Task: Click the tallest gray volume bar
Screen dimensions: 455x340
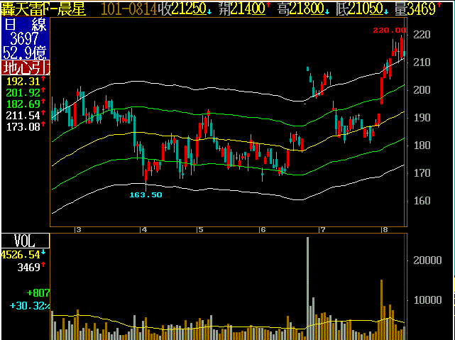Action: pyautogui.click(x=307, y=284)
